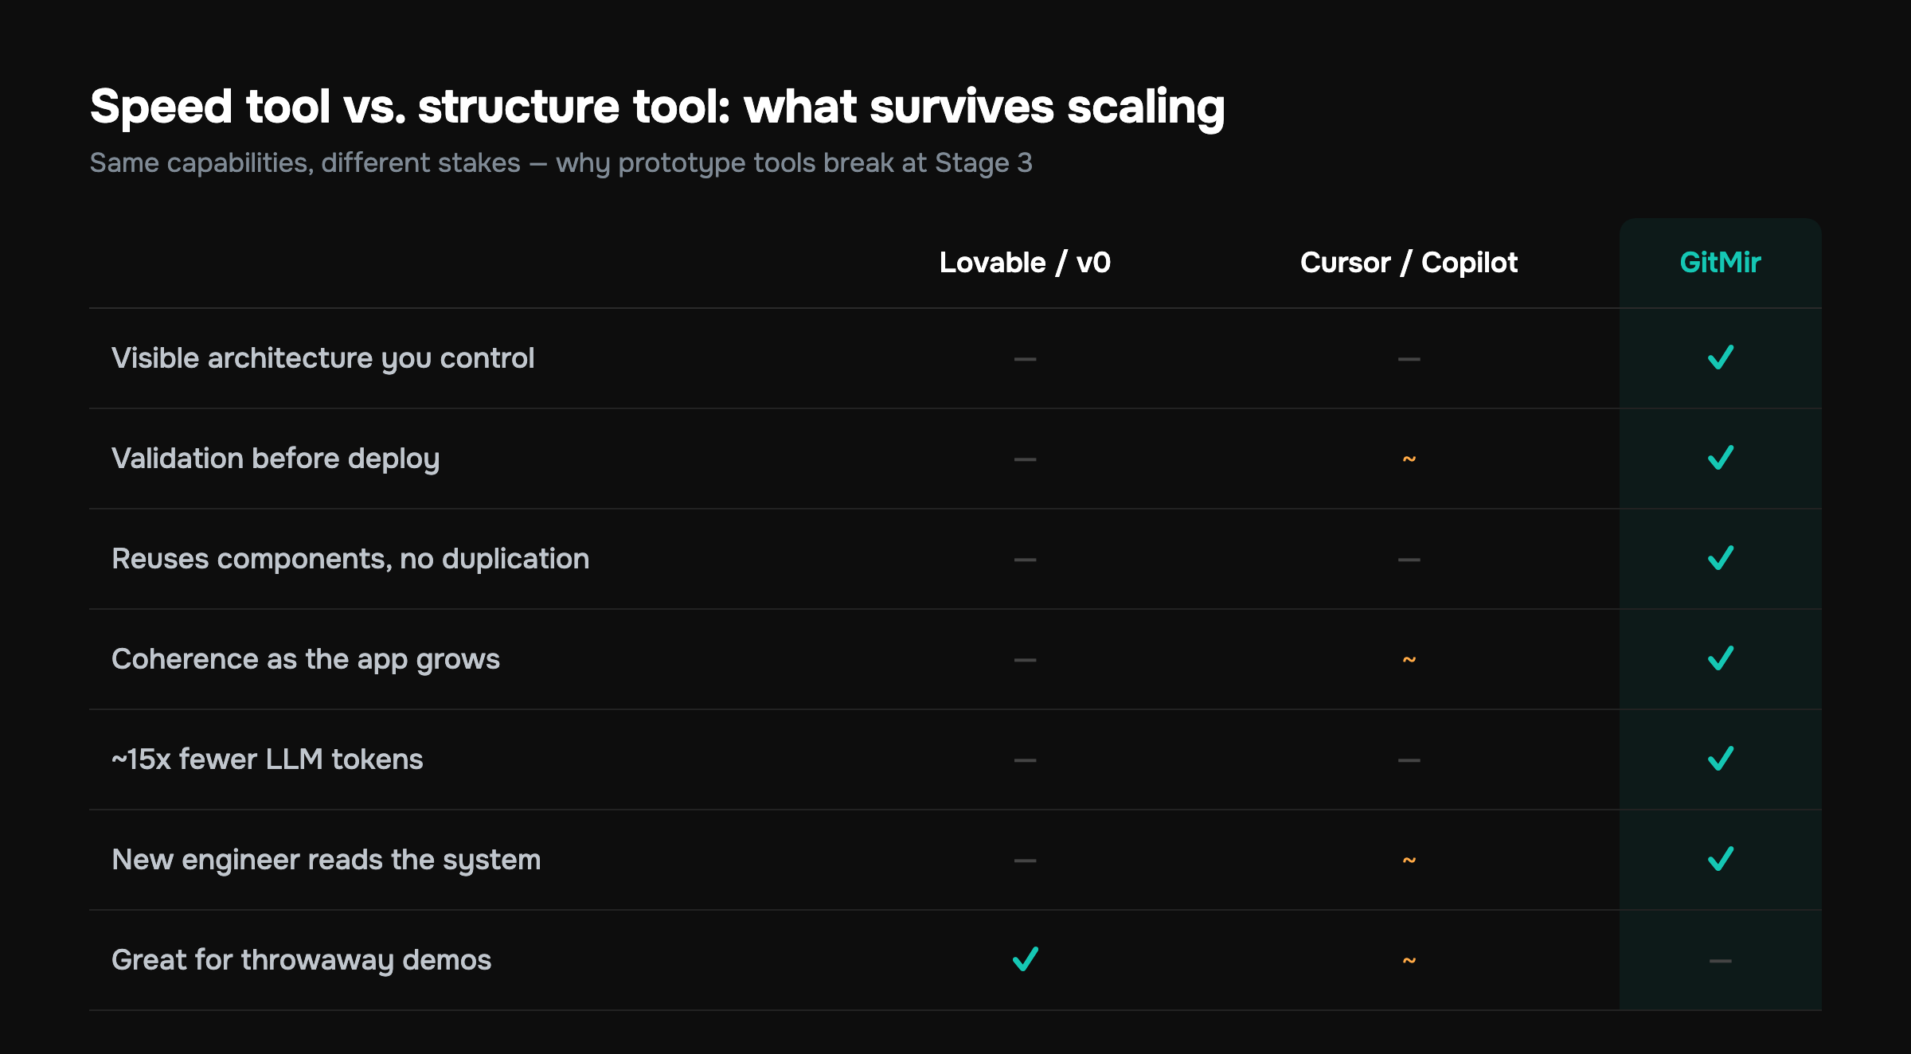Click the Lovable / v0 checkmark for Great for throwaway demos

click(1025, 959)
